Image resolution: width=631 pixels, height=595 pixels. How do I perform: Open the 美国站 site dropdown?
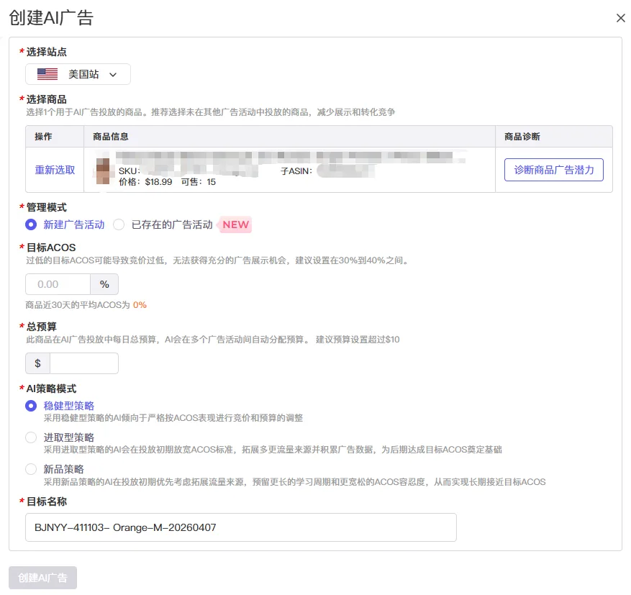pos(78,74)
